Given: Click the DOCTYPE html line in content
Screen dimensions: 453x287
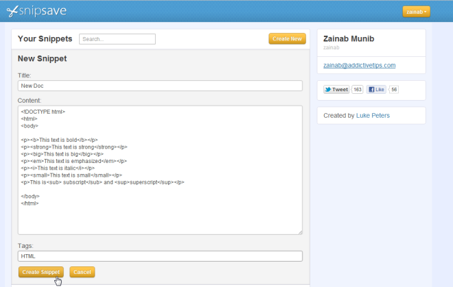Looking at the screenshot, I should [43, 112].
